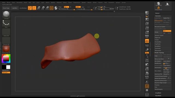Click the Move view hand icon
This screenshot has width=175, height=98.
coord(147,65)
